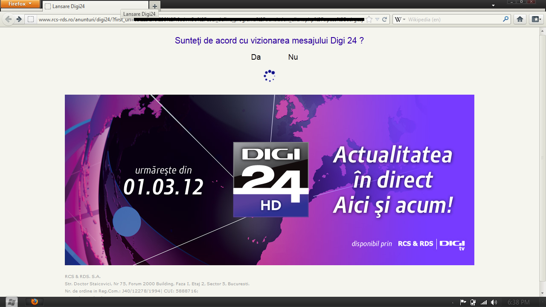Open the Windows Start menu
This screenshot has height=307, width=546.
click(x=12, y=302)
